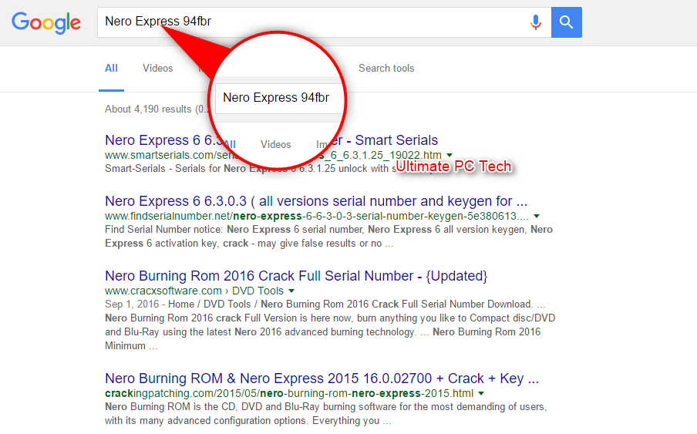
Task: Open Nero Burning ROM & Nero Express 2015 result
Action: tap(322, 378)
